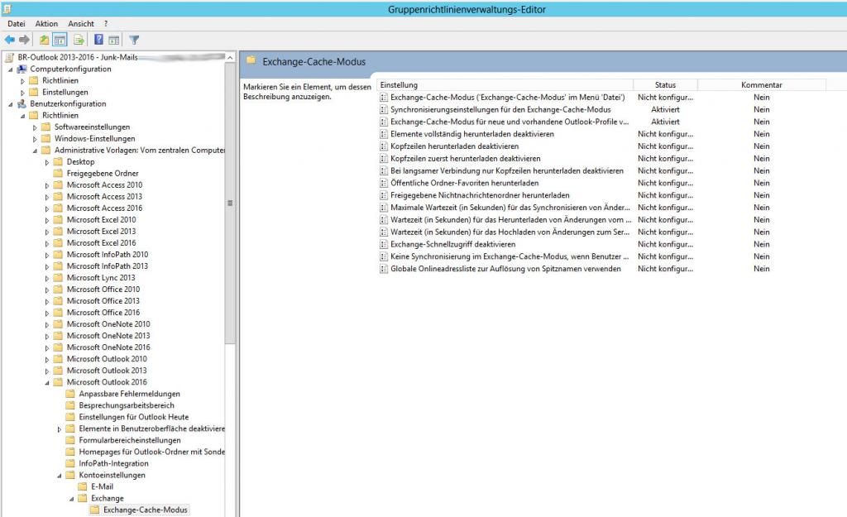Click the Computerkonfiguration computer icon
This screenshot has width=847, height=517.
(x=22, y=69)
